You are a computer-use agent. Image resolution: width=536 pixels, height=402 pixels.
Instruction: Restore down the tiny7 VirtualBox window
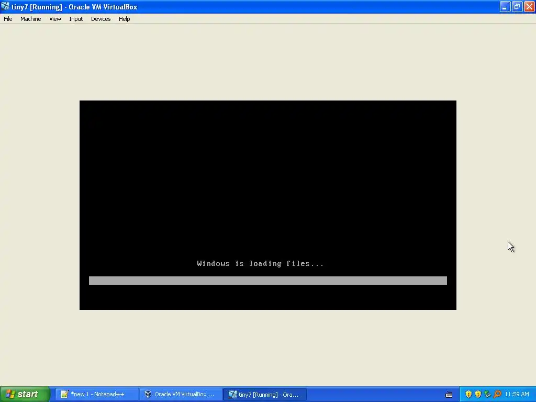pos(517,6)
